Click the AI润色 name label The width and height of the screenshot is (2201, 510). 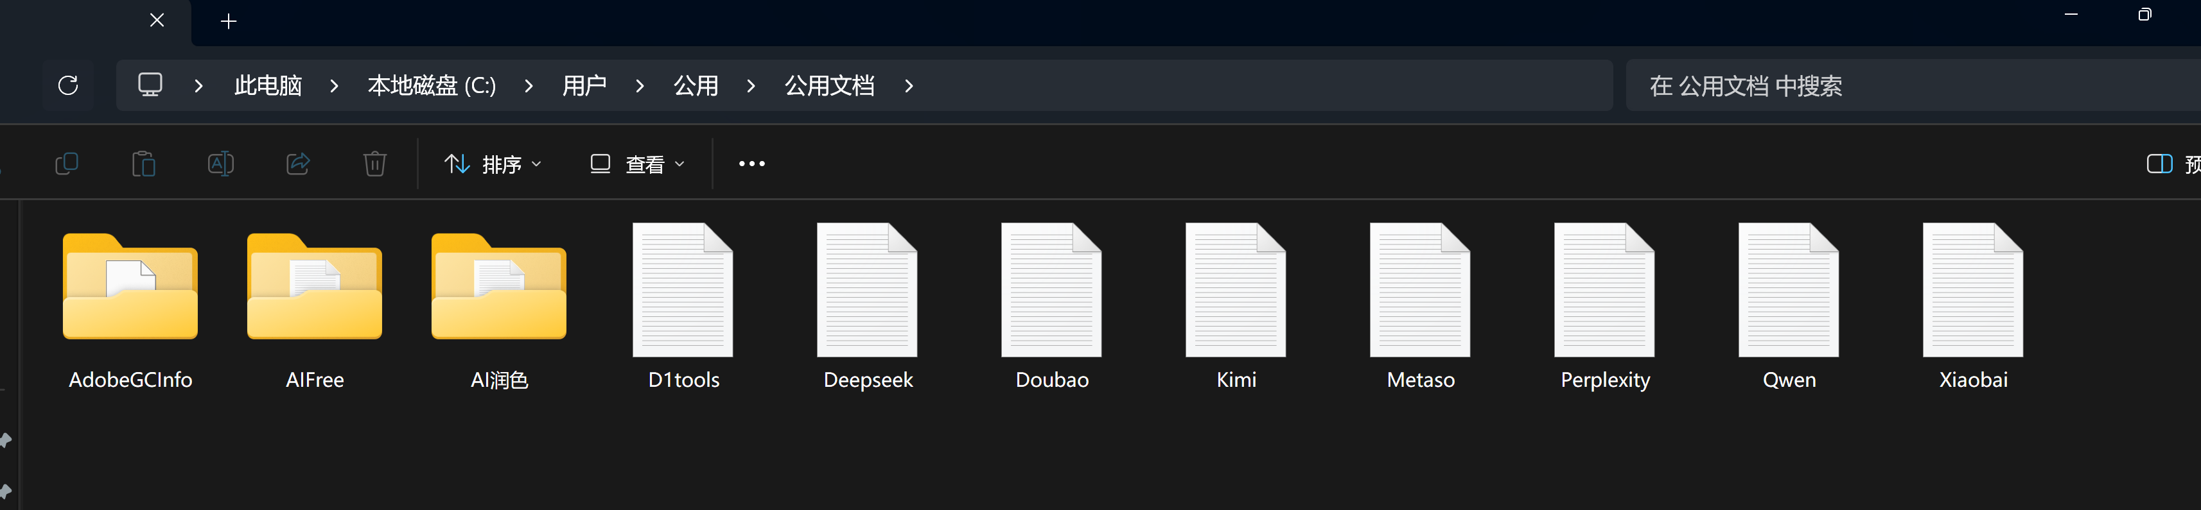pyautogui.click(x=499, y=380)
